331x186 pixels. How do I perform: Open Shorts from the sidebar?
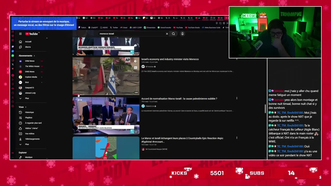(x=28, y=47)
